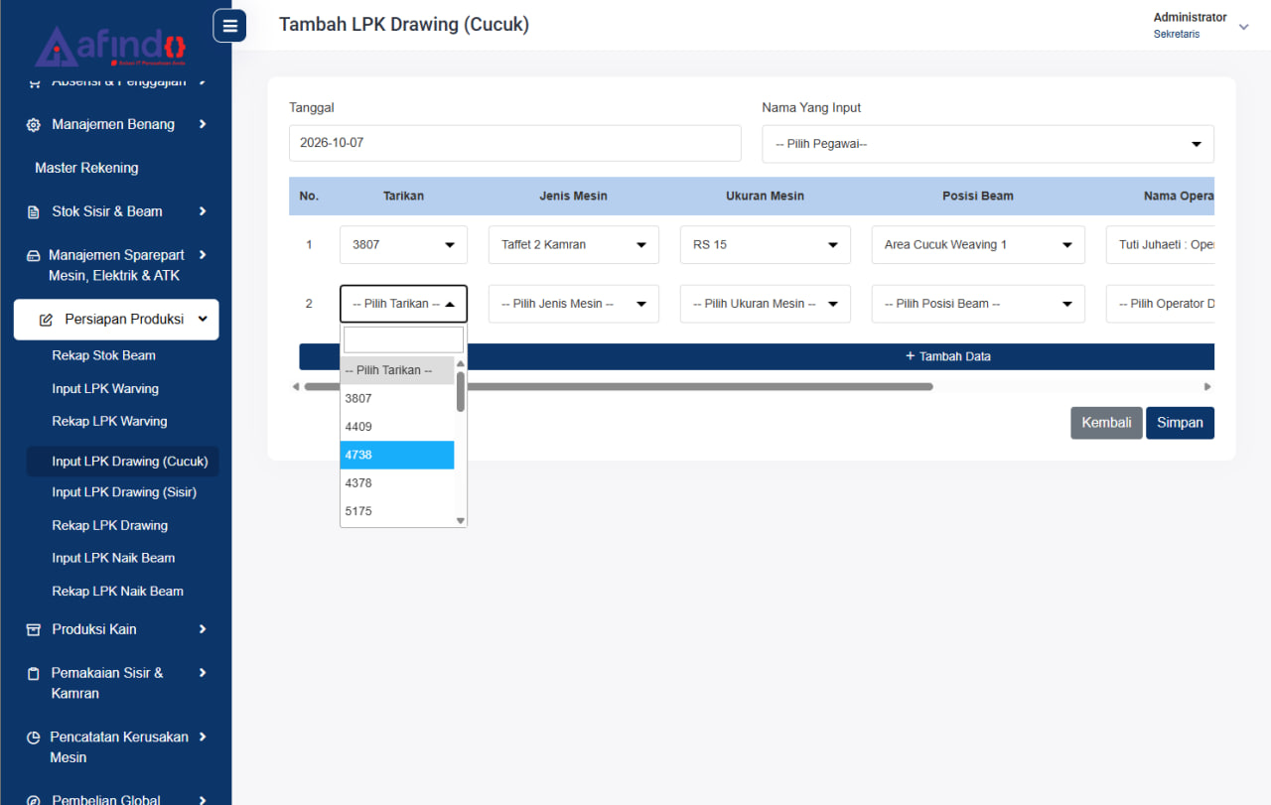Expand the Manajemen Benang submenu arrow

tap(203, 124)
